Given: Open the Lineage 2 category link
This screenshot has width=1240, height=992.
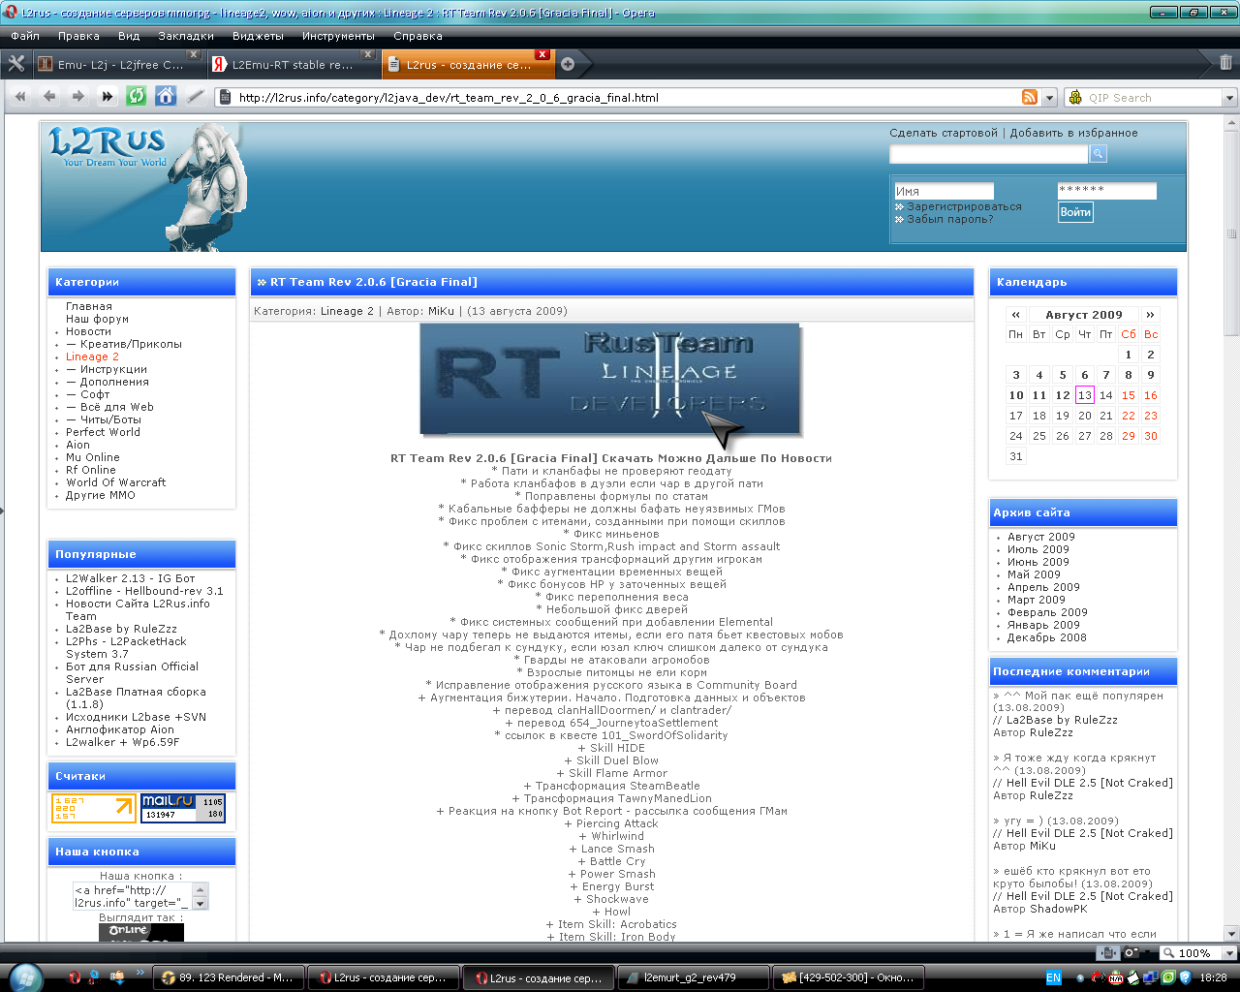Looking at the screenshot, I should 92,356.
